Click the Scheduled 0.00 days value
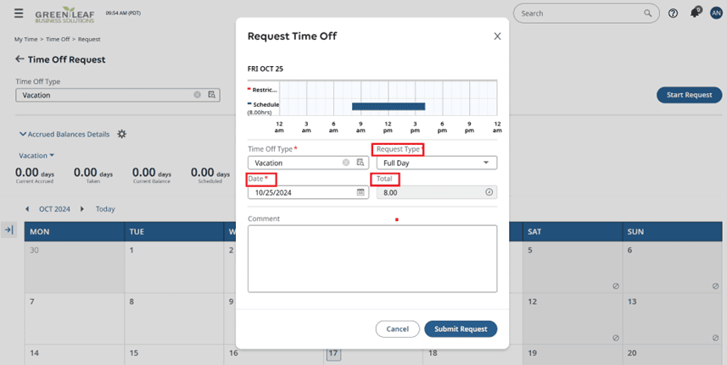This screenshot has height=365, width=727. click(210, 174)
